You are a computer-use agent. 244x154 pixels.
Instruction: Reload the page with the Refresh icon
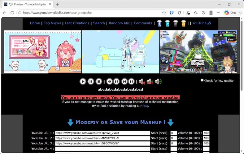[12, 13]
